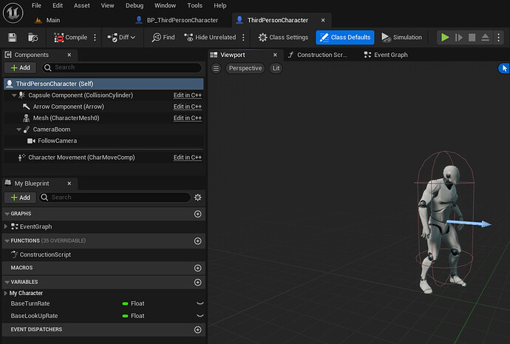Click Add in My Blueprint panel

(20, 198)
